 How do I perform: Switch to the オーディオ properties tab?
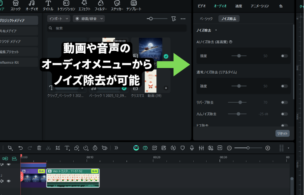pos(220,6)
